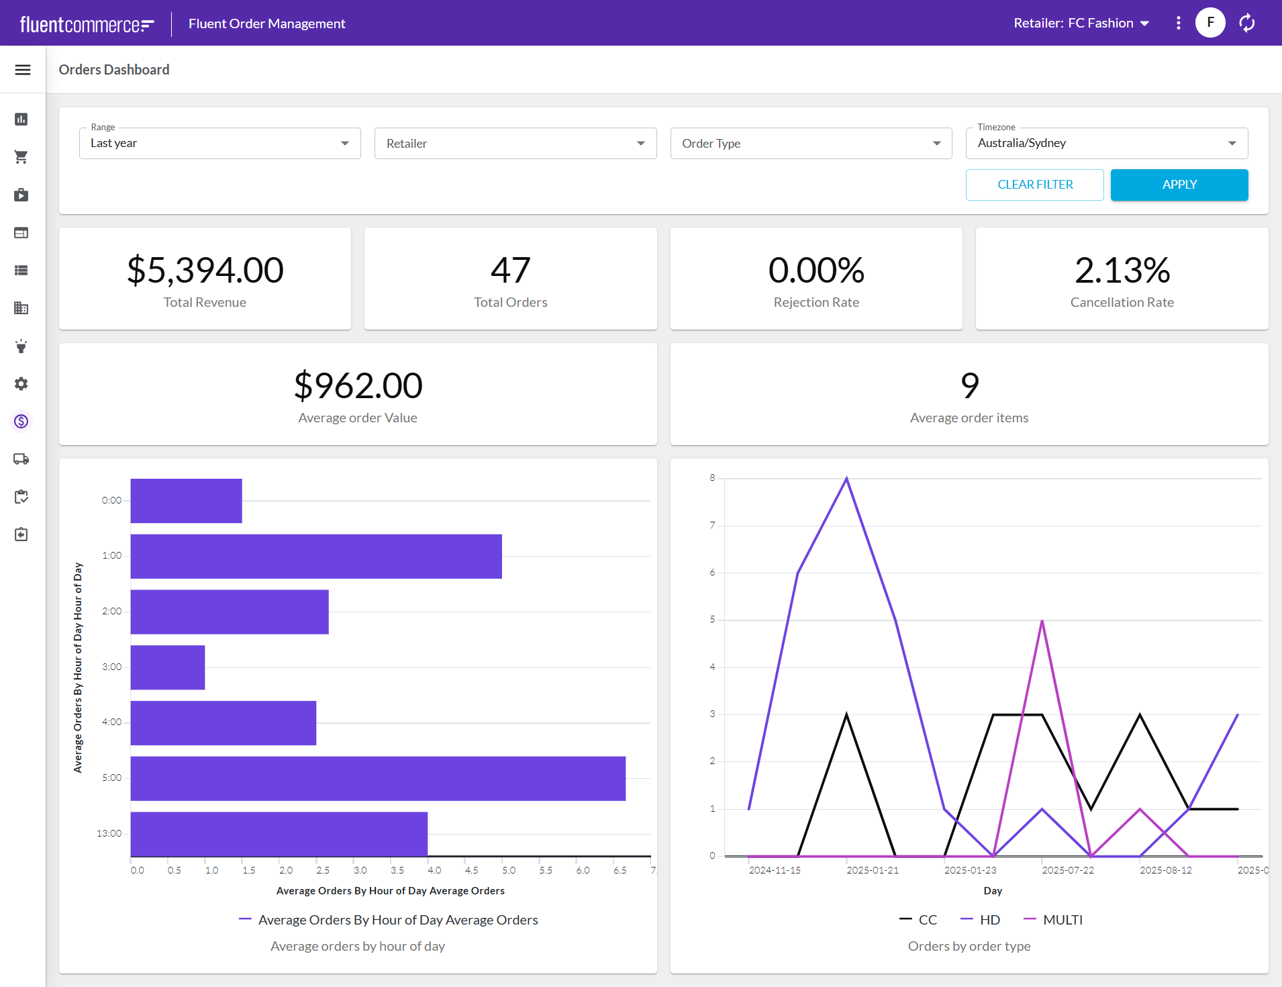The image size is (1282, 987).
Task: Open the clipboard checkmark sidebar icon
Action: tap(21, 497)
